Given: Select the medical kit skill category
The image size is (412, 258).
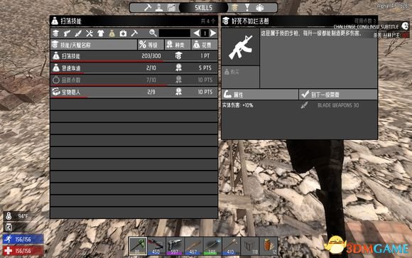Looking at the screenshot, I should [x=123, y=33].
